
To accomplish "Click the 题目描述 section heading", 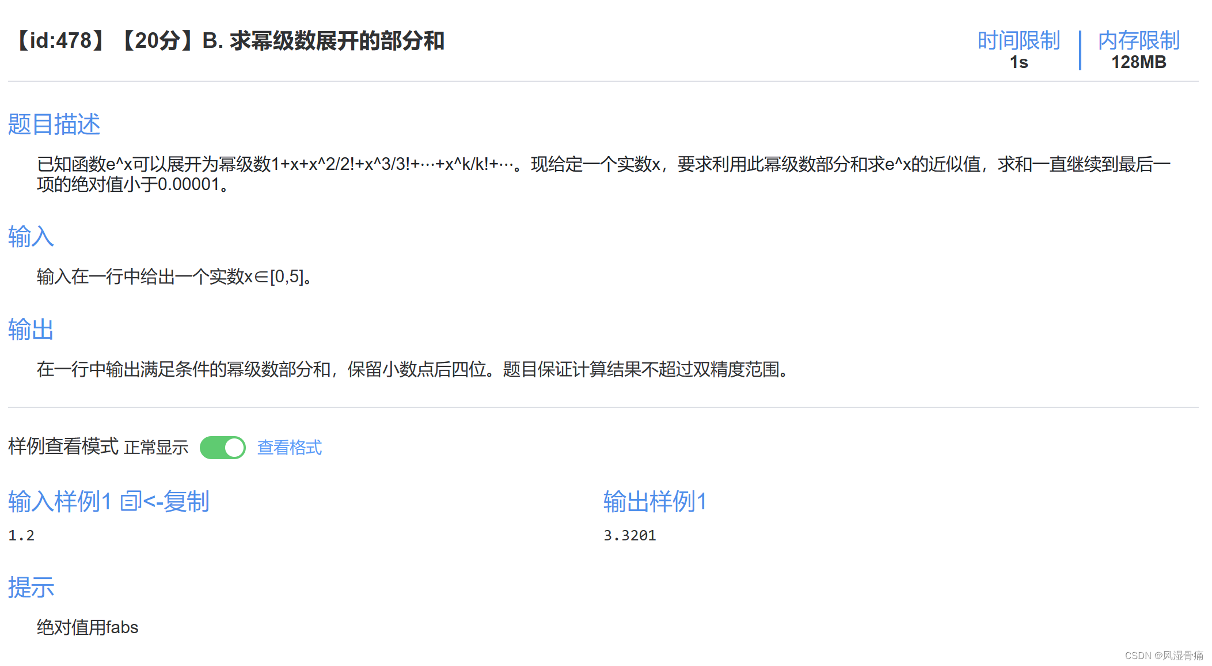I will coord(54,124).
